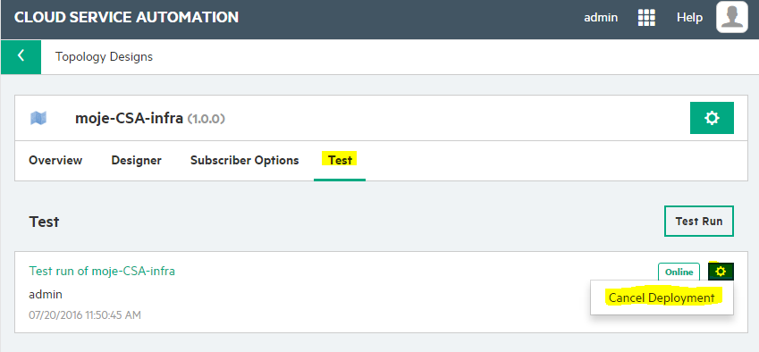Go back using the green chevron

point(21,56)
